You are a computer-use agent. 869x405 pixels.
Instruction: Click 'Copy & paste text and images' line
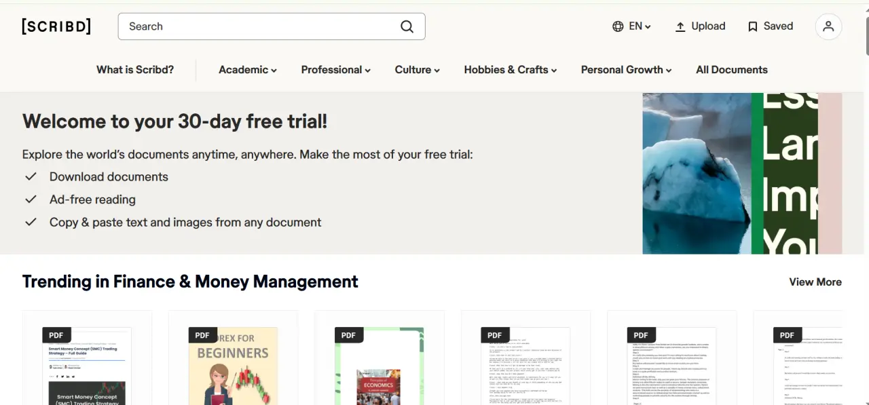tap(185, 223)
